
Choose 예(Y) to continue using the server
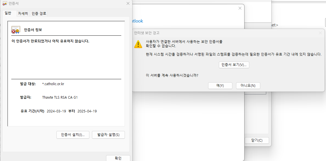[220, 86]
